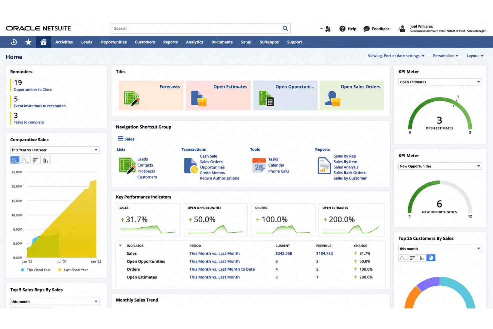The image size is (493, 329).
Task: Open Top 25 Customers this month dropdown
Action: 440,249
